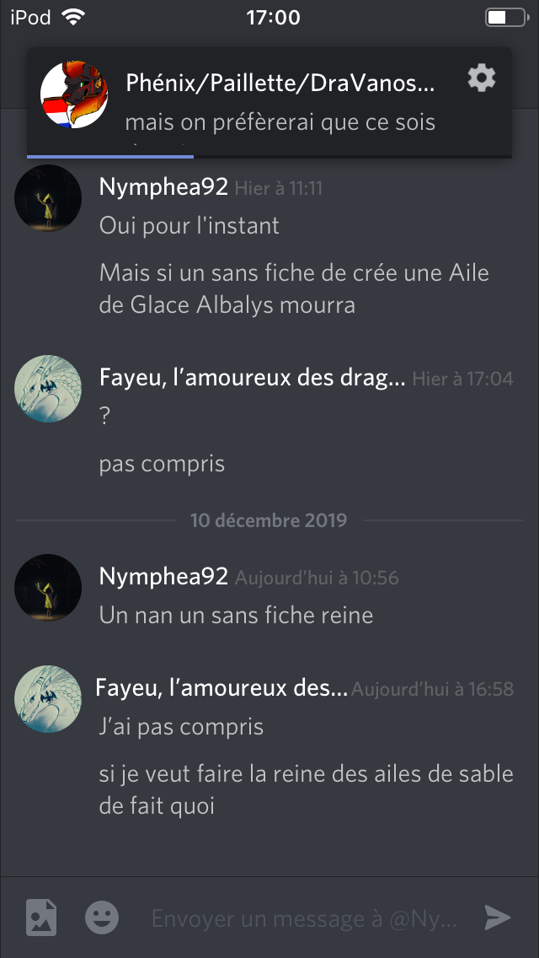Tap the send message arrow icon
The height and width of the screenshot is (958, 539).
[x=498, y=917]
